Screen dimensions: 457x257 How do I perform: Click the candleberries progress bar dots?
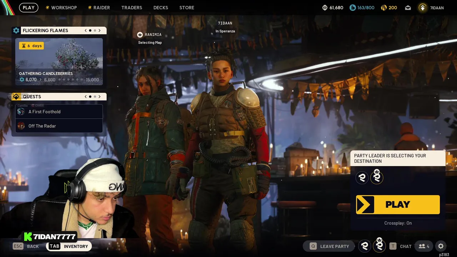(x=70, y=80)
